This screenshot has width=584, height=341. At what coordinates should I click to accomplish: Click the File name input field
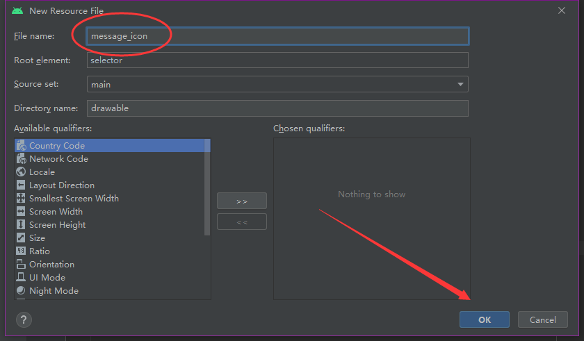277,36
